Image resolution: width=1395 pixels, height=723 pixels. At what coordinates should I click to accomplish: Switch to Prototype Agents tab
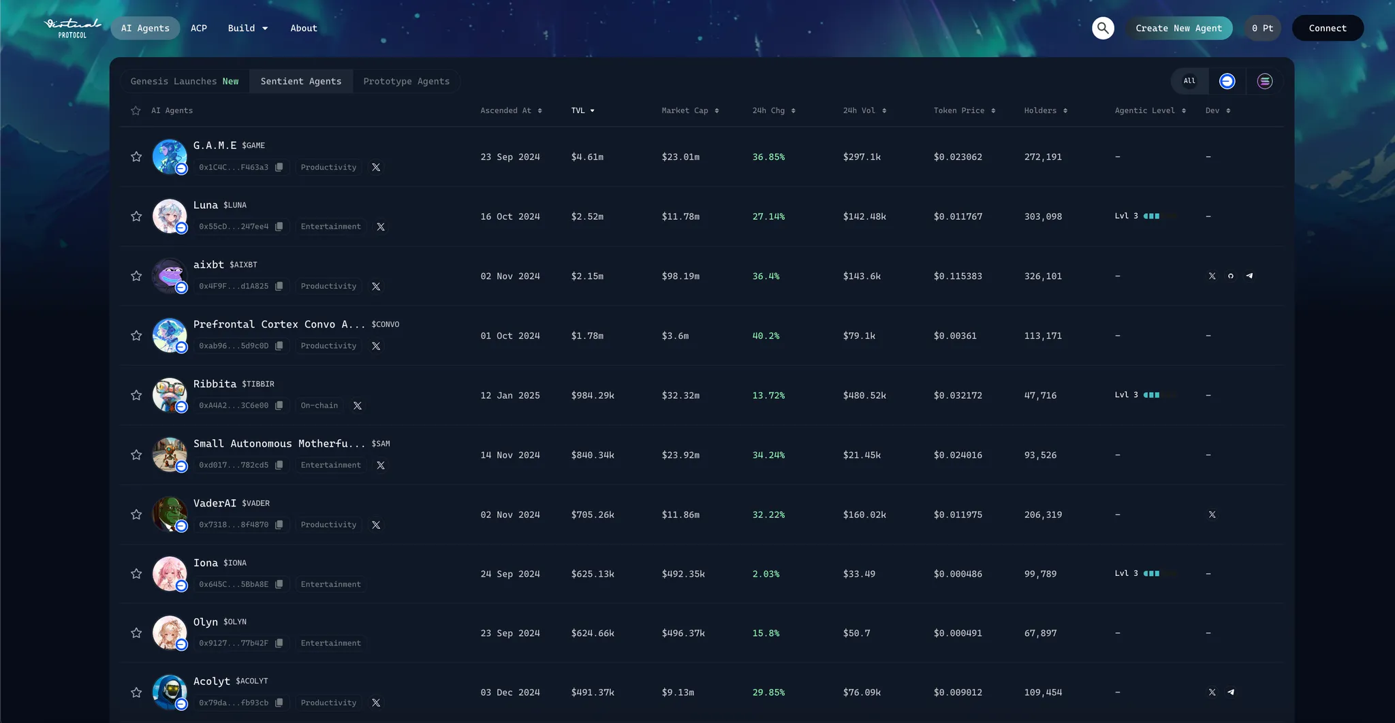pyautogui.click(x=406, y=81)
